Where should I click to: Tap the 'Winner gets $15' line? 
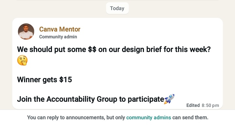pos(44,80)
